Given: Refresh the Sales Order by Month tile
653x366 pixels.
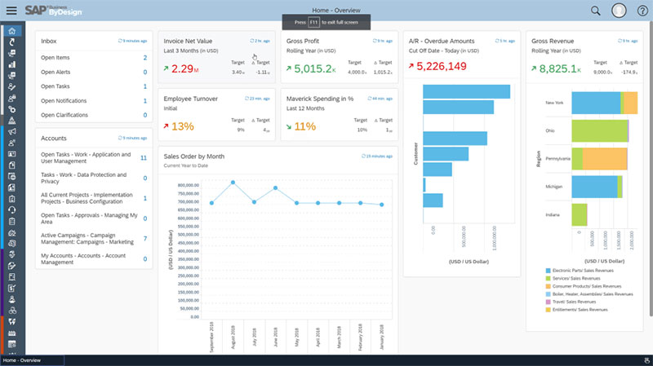Looking at the screenshot, I should tap(376, 157).
